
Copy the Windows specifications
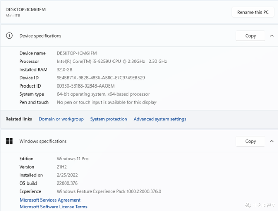(x=250, y=141)
